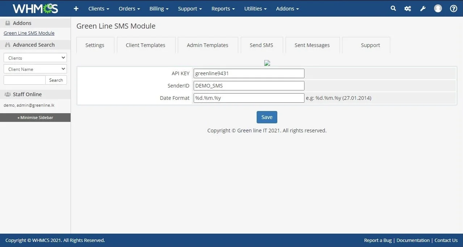Open the Documentation footer link
Viewport: 463px width, 247px height.
point(413,240)
